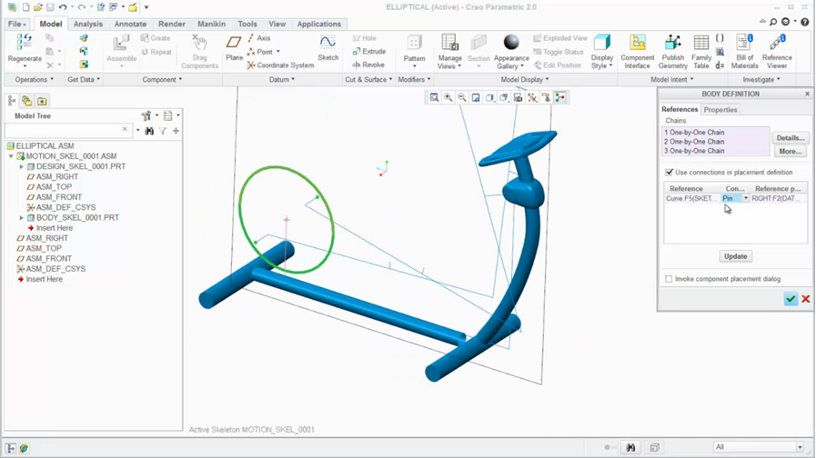Switch to the Render tab

pyautogui.click(x=172, y=24)
